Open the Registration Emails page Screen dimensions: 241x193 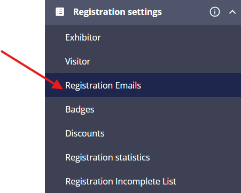(x=143, y=85)
